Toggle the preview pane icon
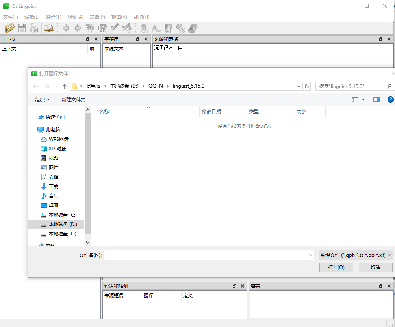The width and height of the screenshot is (395, 327). pyautogui.click(x=376, y=99)
